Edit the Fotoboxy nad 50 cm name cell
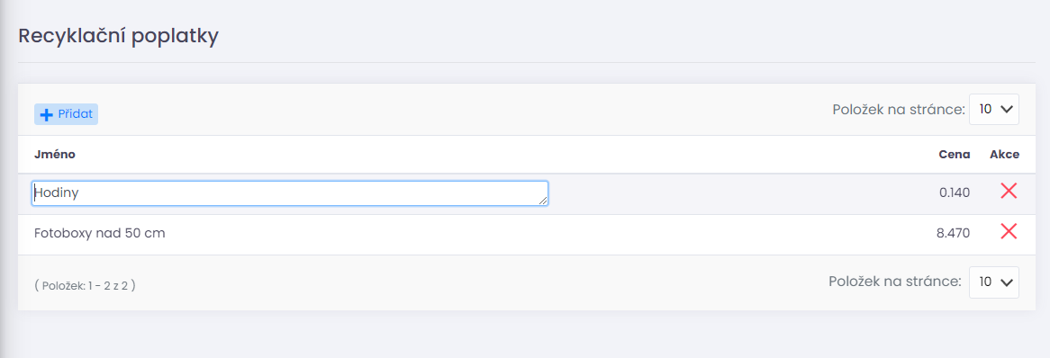The image size is (1050, 358). pos(100,234)
